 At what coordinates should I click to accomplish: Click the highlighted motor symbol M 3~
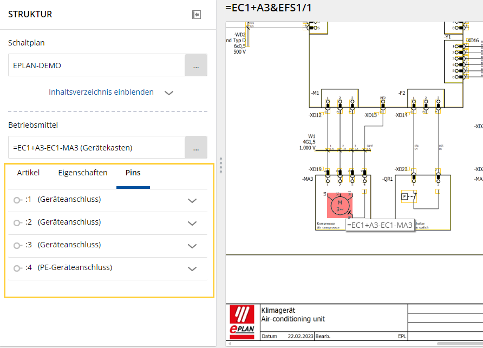coord(340,206)
